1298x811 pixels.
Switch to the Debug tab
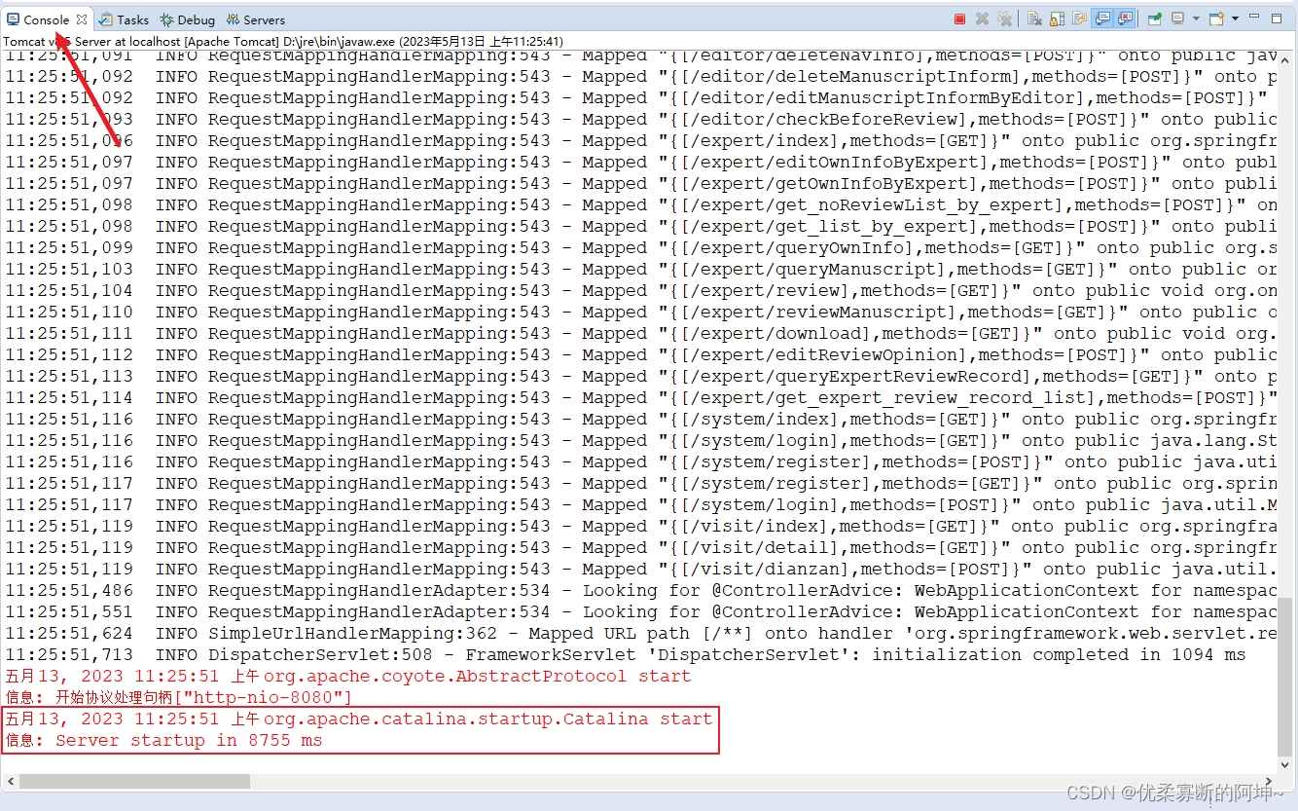click(x=188, y=19)
